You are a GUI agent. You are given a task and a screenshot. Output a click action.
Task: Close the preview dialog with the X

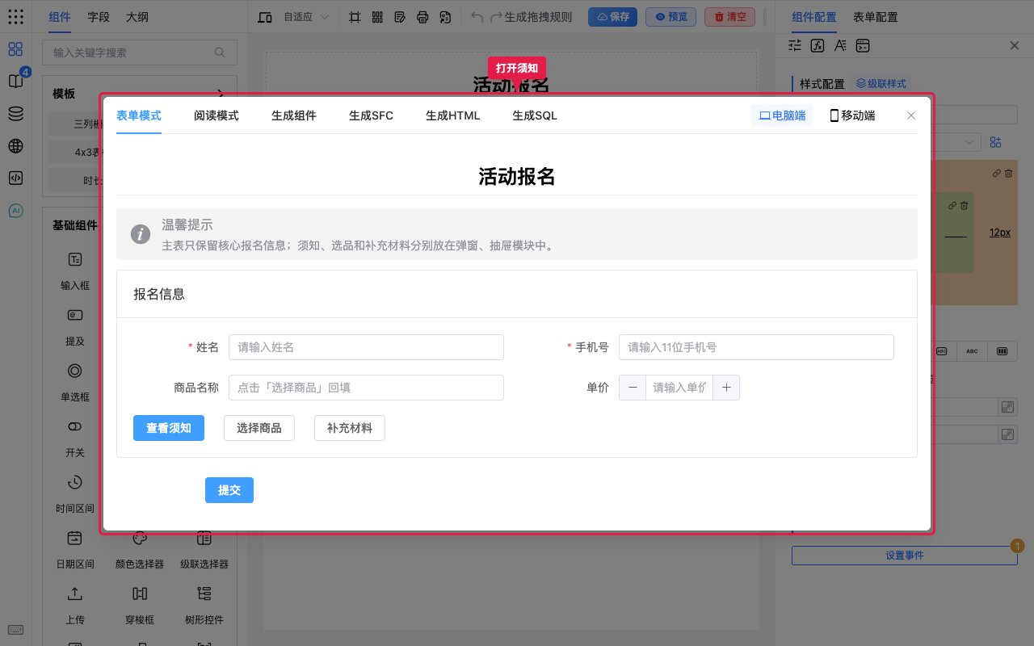[x=911, y=115]
